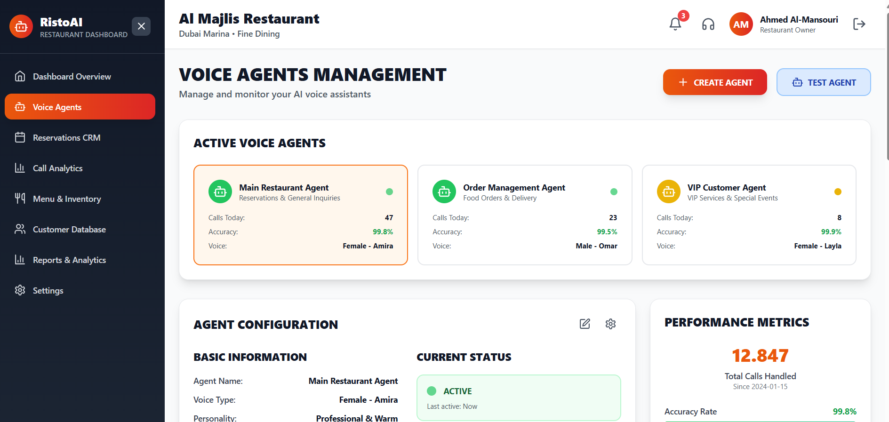
Task: Click the logout arrow icon
Action: click(859, 24)
